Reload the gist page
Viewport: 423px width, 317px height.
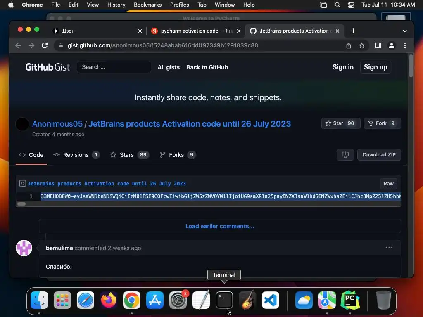point(45,45)
